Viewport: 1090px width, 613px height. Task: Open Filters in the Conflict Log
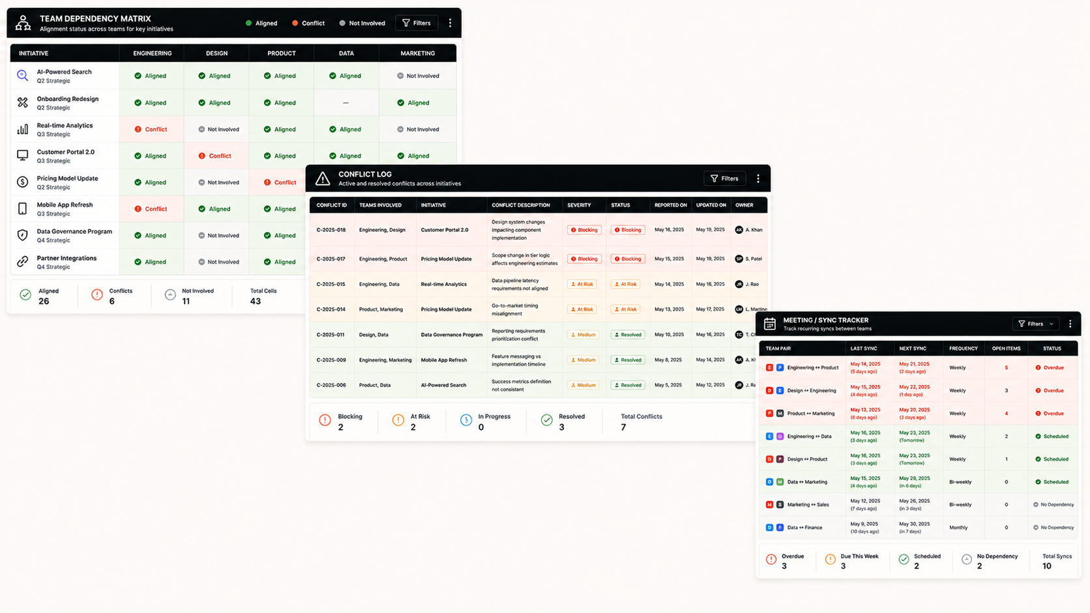coord(725,178)
